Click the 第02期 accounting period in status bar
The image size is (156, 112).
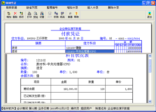tap(33, 108)
